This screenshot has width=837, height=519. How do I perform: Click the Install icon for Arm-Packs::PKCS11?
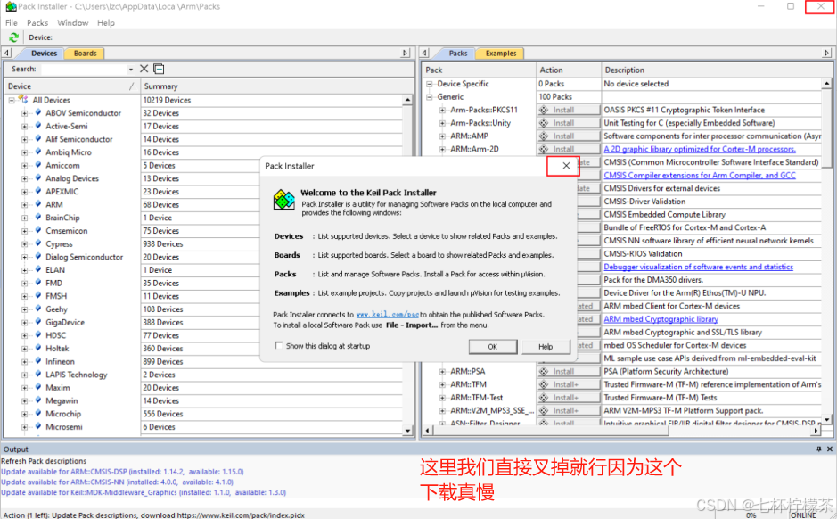tap(544, 110)
